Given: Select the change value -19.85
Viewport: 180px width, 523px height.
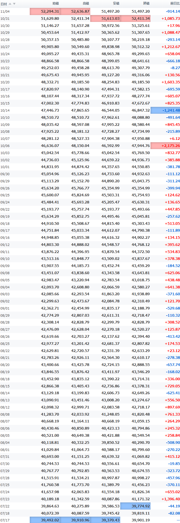Looking at the screenshot, I should (x=174, y=464).
